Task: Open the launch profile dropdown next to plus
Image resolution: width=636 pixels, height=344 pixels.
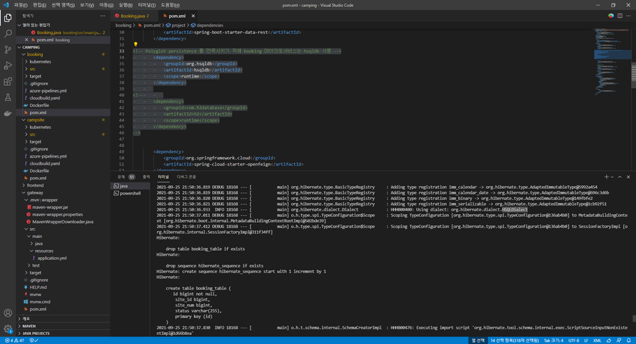Action: tap(612, 177)
